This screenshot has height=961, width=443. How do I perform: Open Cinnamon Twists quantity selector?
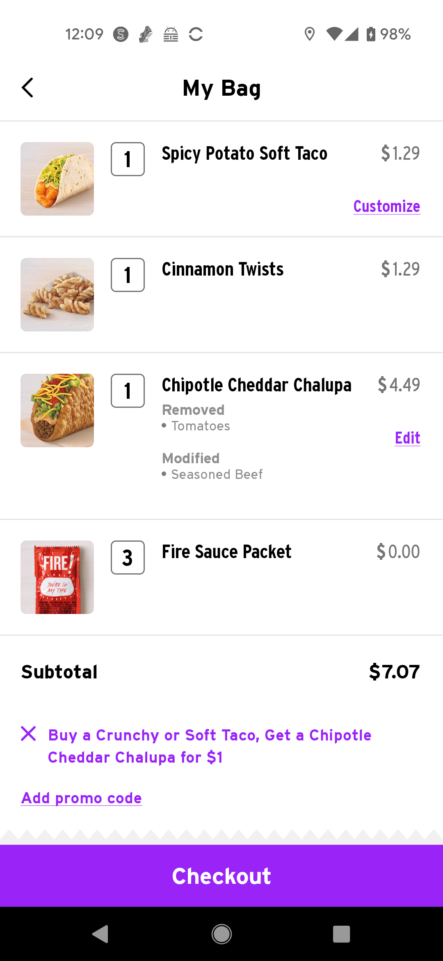tap(128, 275)
